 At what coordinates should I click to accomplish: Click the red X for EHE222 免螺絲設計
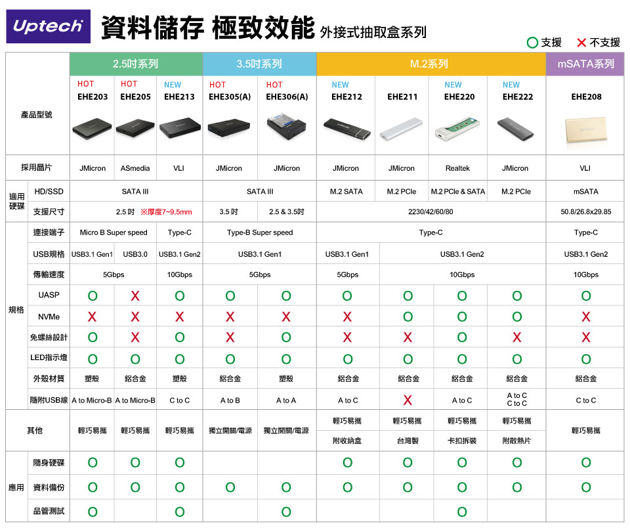pos(517,337)
